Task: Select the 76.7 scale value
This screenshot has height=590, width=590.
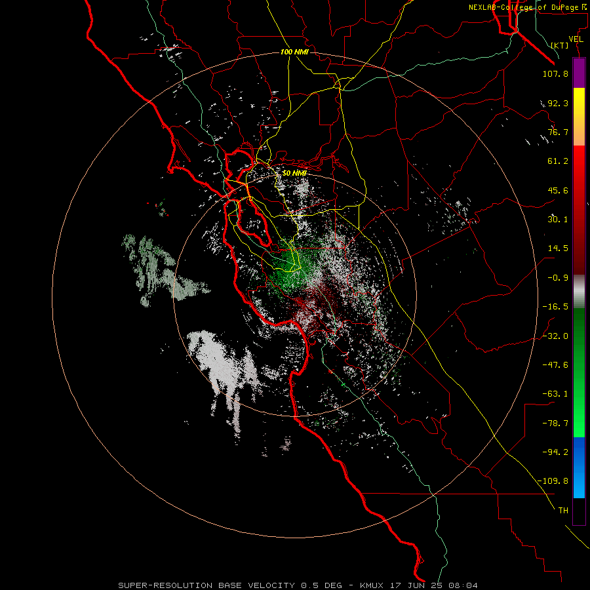Action: 558,132
